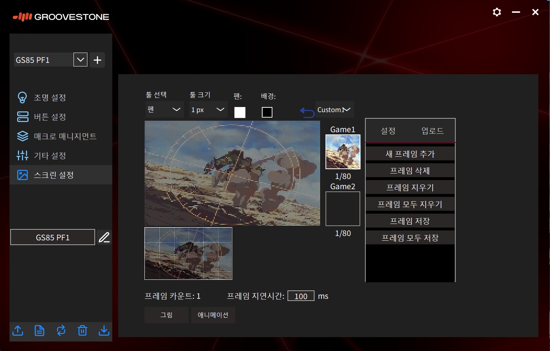Viewport: 550px width, 351px height.
Task: Click 새 프레임 추가 button
Action: pos(410,154)
